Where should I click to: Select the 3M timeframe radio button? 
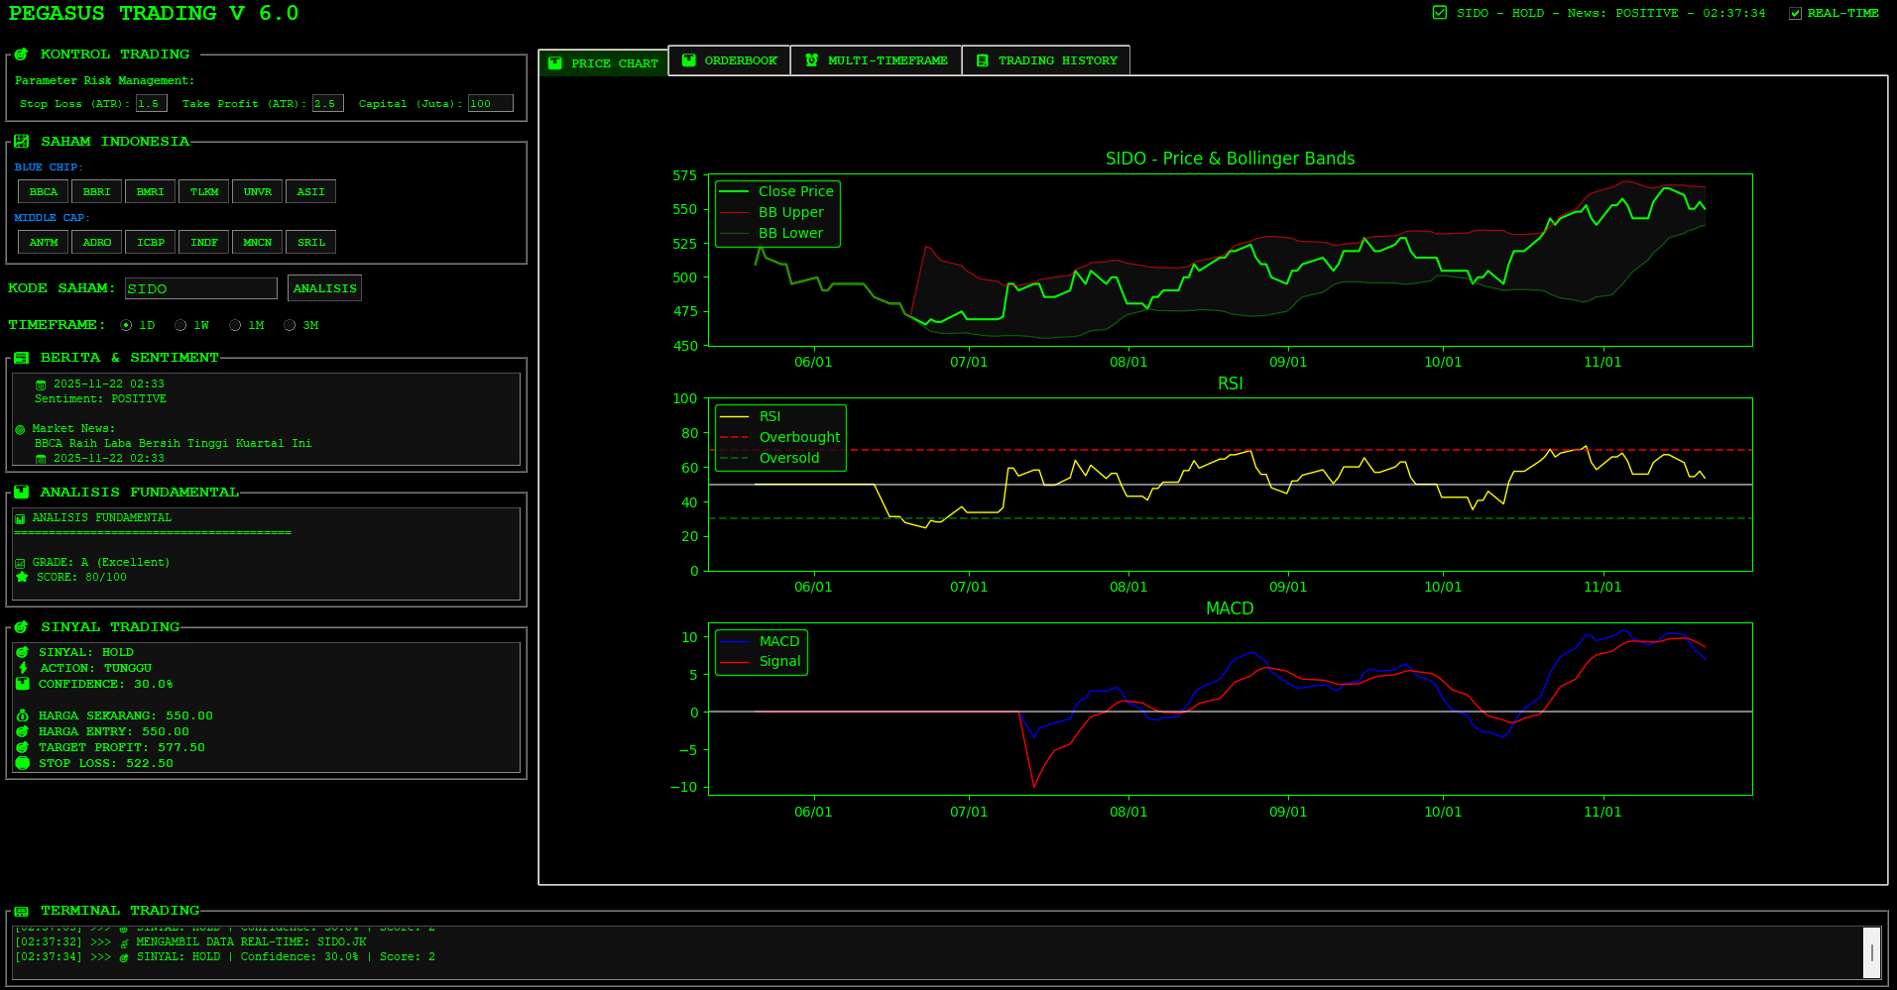coord(290,325)
